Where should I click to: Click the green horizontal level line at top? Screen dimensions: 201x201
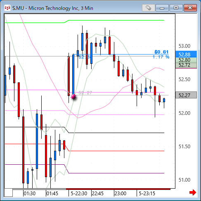pyautogui.click(x=116, y=20)
